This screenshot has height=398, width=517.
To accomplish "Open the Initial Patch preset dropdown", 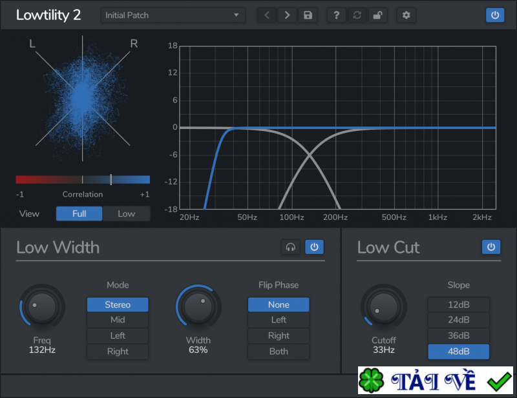I will pyautogui.click(x=173, y=15).
